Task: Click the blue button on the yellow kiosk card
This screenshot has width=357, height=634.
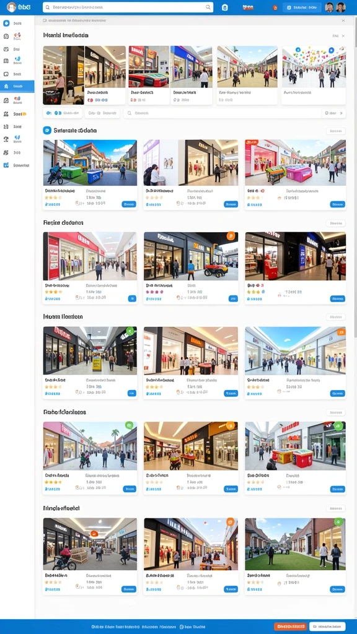Action: [x=131, y=393]
